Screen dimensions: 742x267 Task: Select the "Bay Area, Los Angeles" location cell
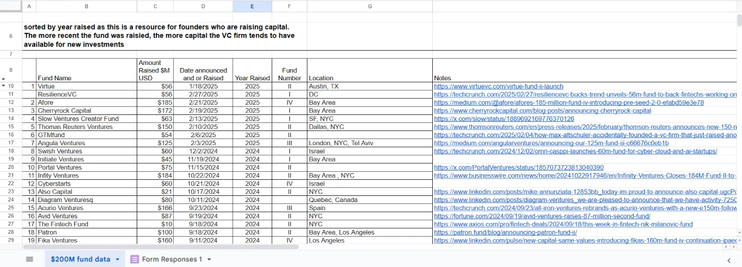pyautogui.click(x=370, y=231)
